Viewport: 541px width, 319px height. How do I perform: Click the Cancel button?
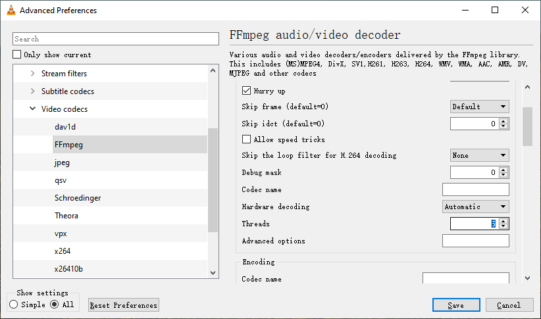509,305
